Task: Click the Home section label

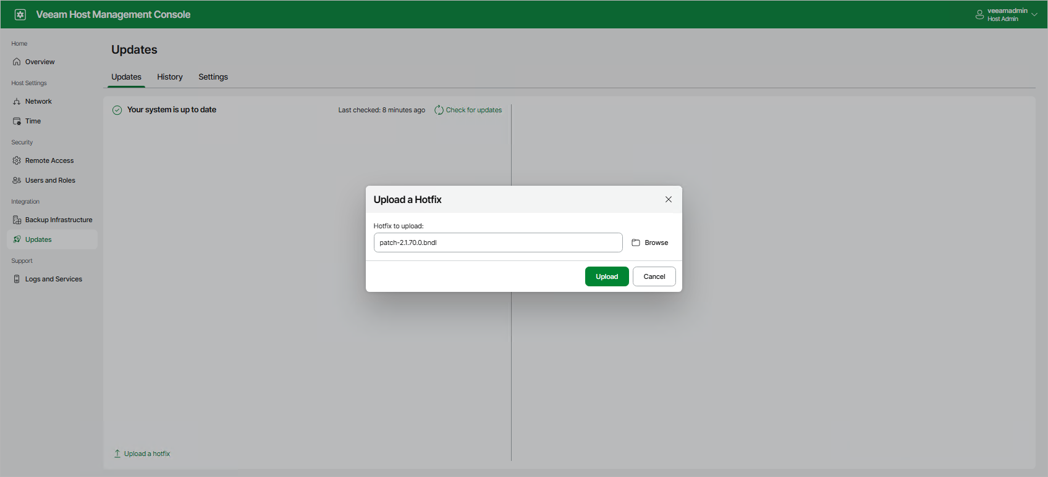Action: tap(19, 44)
